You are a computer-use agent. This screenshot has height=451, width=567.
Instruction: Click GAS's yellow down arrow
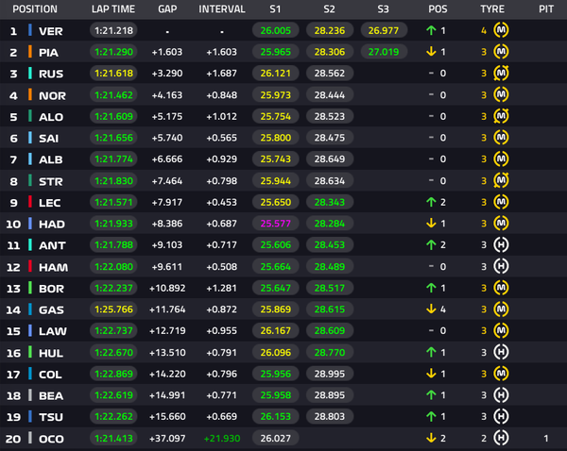point(431,309)
